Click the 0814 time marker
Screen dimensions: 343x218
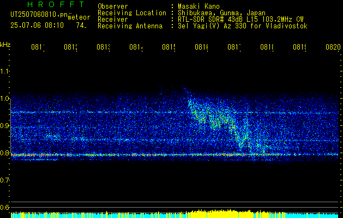[136, 47]
